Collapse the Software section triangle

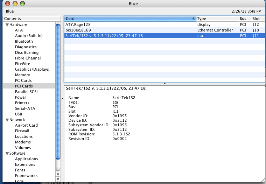pyautogui.click(x=7, y=154)
